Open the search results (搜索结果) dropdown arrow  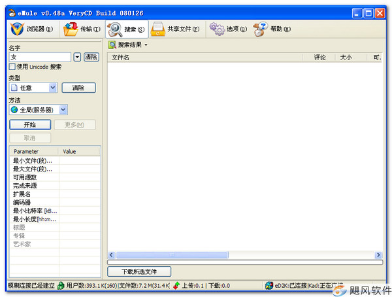(146, 45)
